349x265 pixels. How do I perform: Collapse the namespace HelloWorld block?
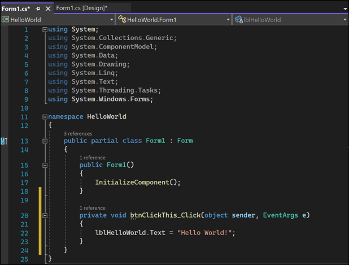(x=45, y=117)
